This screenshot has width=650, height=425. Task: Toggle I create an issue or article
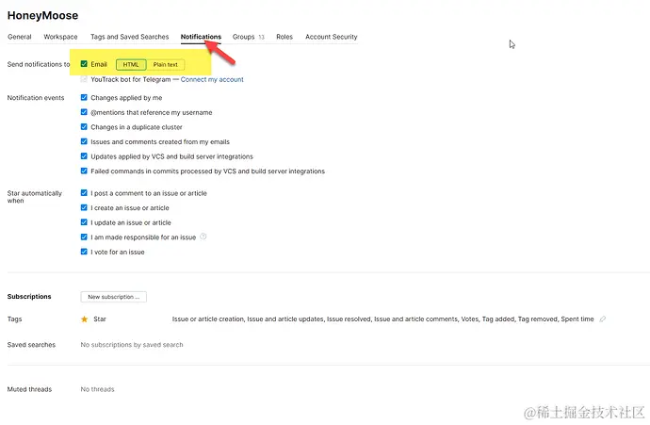(84, 207)
